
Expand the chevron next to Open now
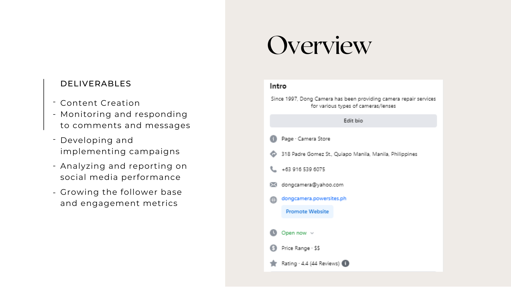point(312,233)
